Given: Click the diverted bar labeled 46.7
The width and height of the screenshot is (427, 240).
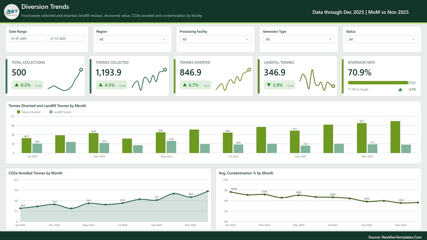Looking at the screenshot, I should [x=26, y=146].
